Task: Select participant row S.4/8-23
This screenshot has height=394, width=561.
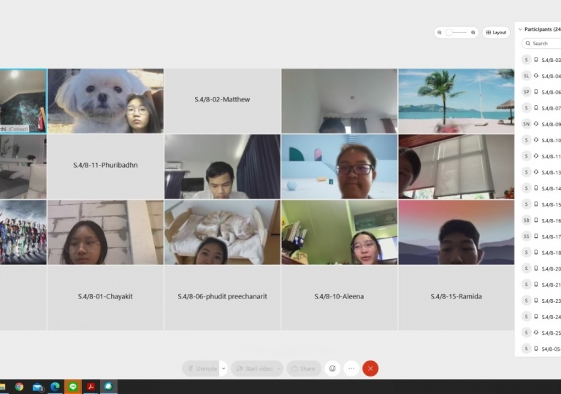Action: (x=540, y=301)
